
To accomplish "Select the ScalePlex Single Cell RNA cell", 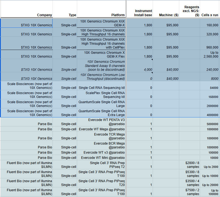I will tap(101, 95).
